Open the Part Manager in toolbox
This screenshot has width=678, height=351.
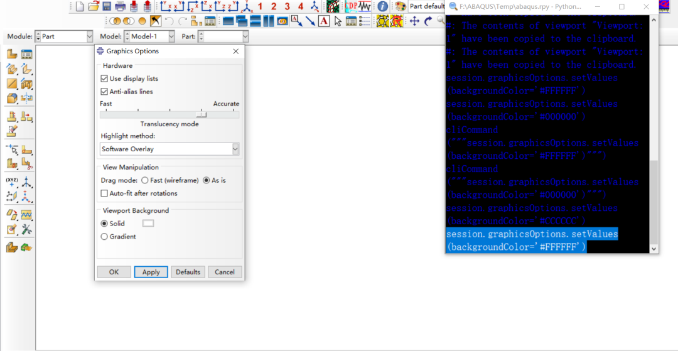(x=27, y=54)
